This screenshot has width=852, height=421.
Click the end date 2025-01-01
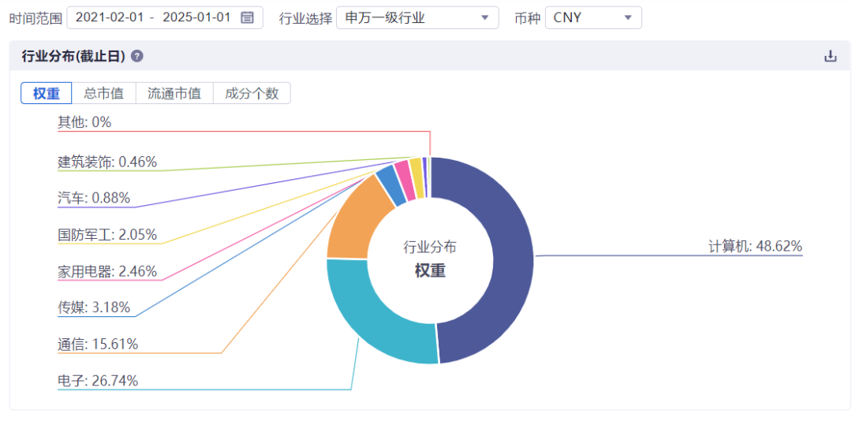pyautogui.click(x=196, y=17)
